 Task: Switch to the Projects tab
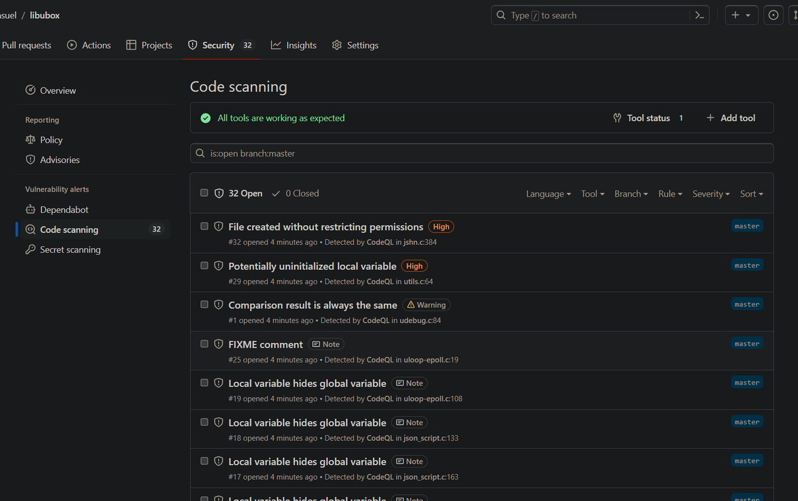[149, 45]
